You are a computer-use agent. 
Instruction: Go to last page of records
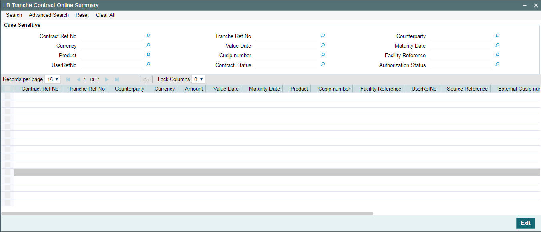(x=117, y=79)
